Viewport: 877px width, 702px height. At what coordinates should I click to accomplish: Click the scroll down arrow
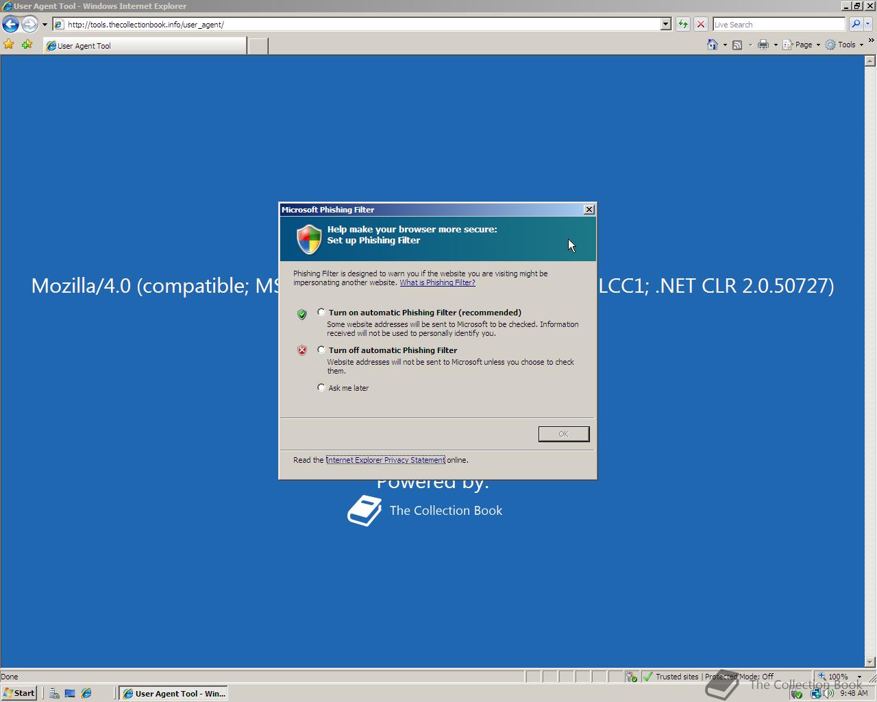point(870,662)
